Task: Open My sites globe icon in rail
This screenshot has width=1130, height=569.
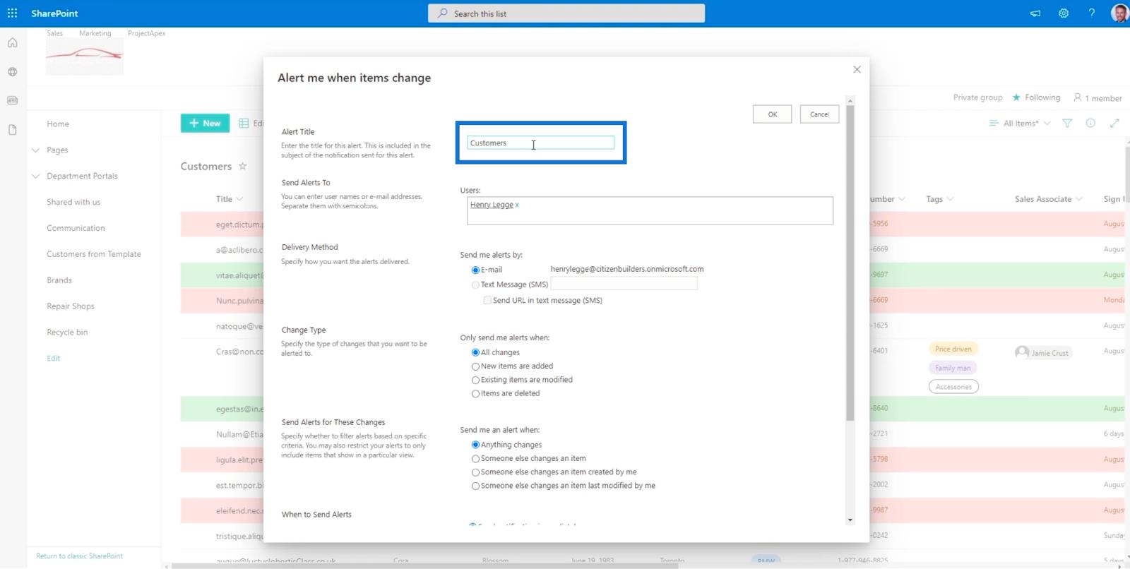Action: pos(12,72)
